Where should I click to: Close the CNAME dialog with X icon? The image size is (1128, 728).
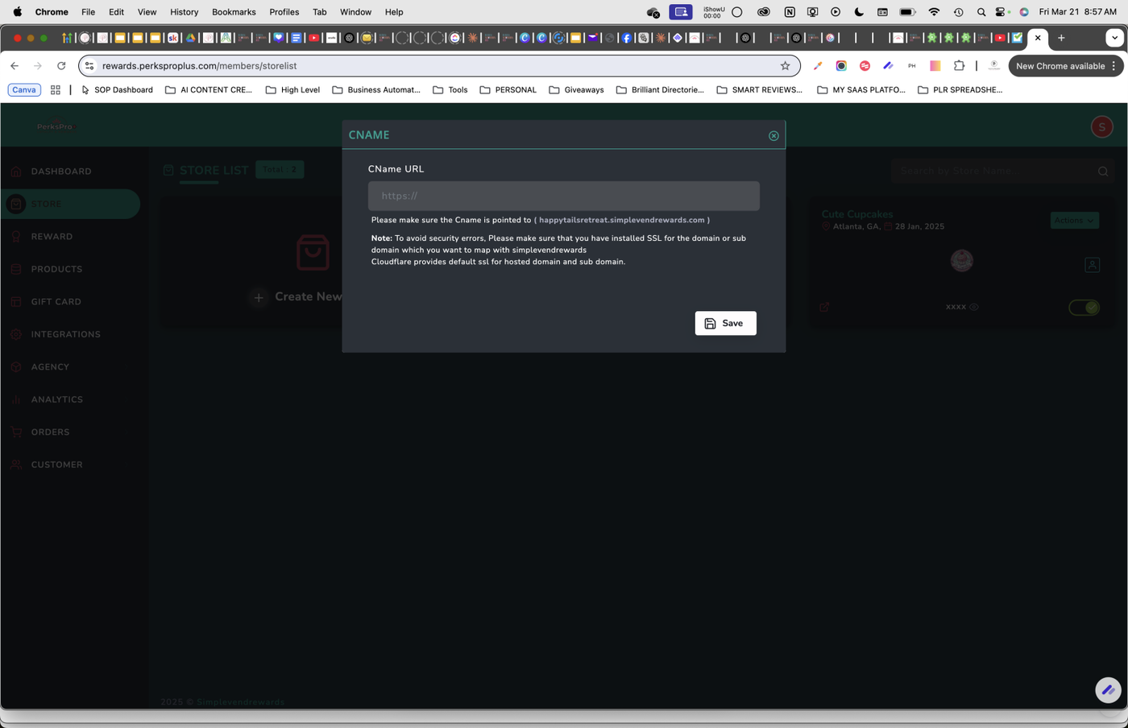click(x=773, y=136)
